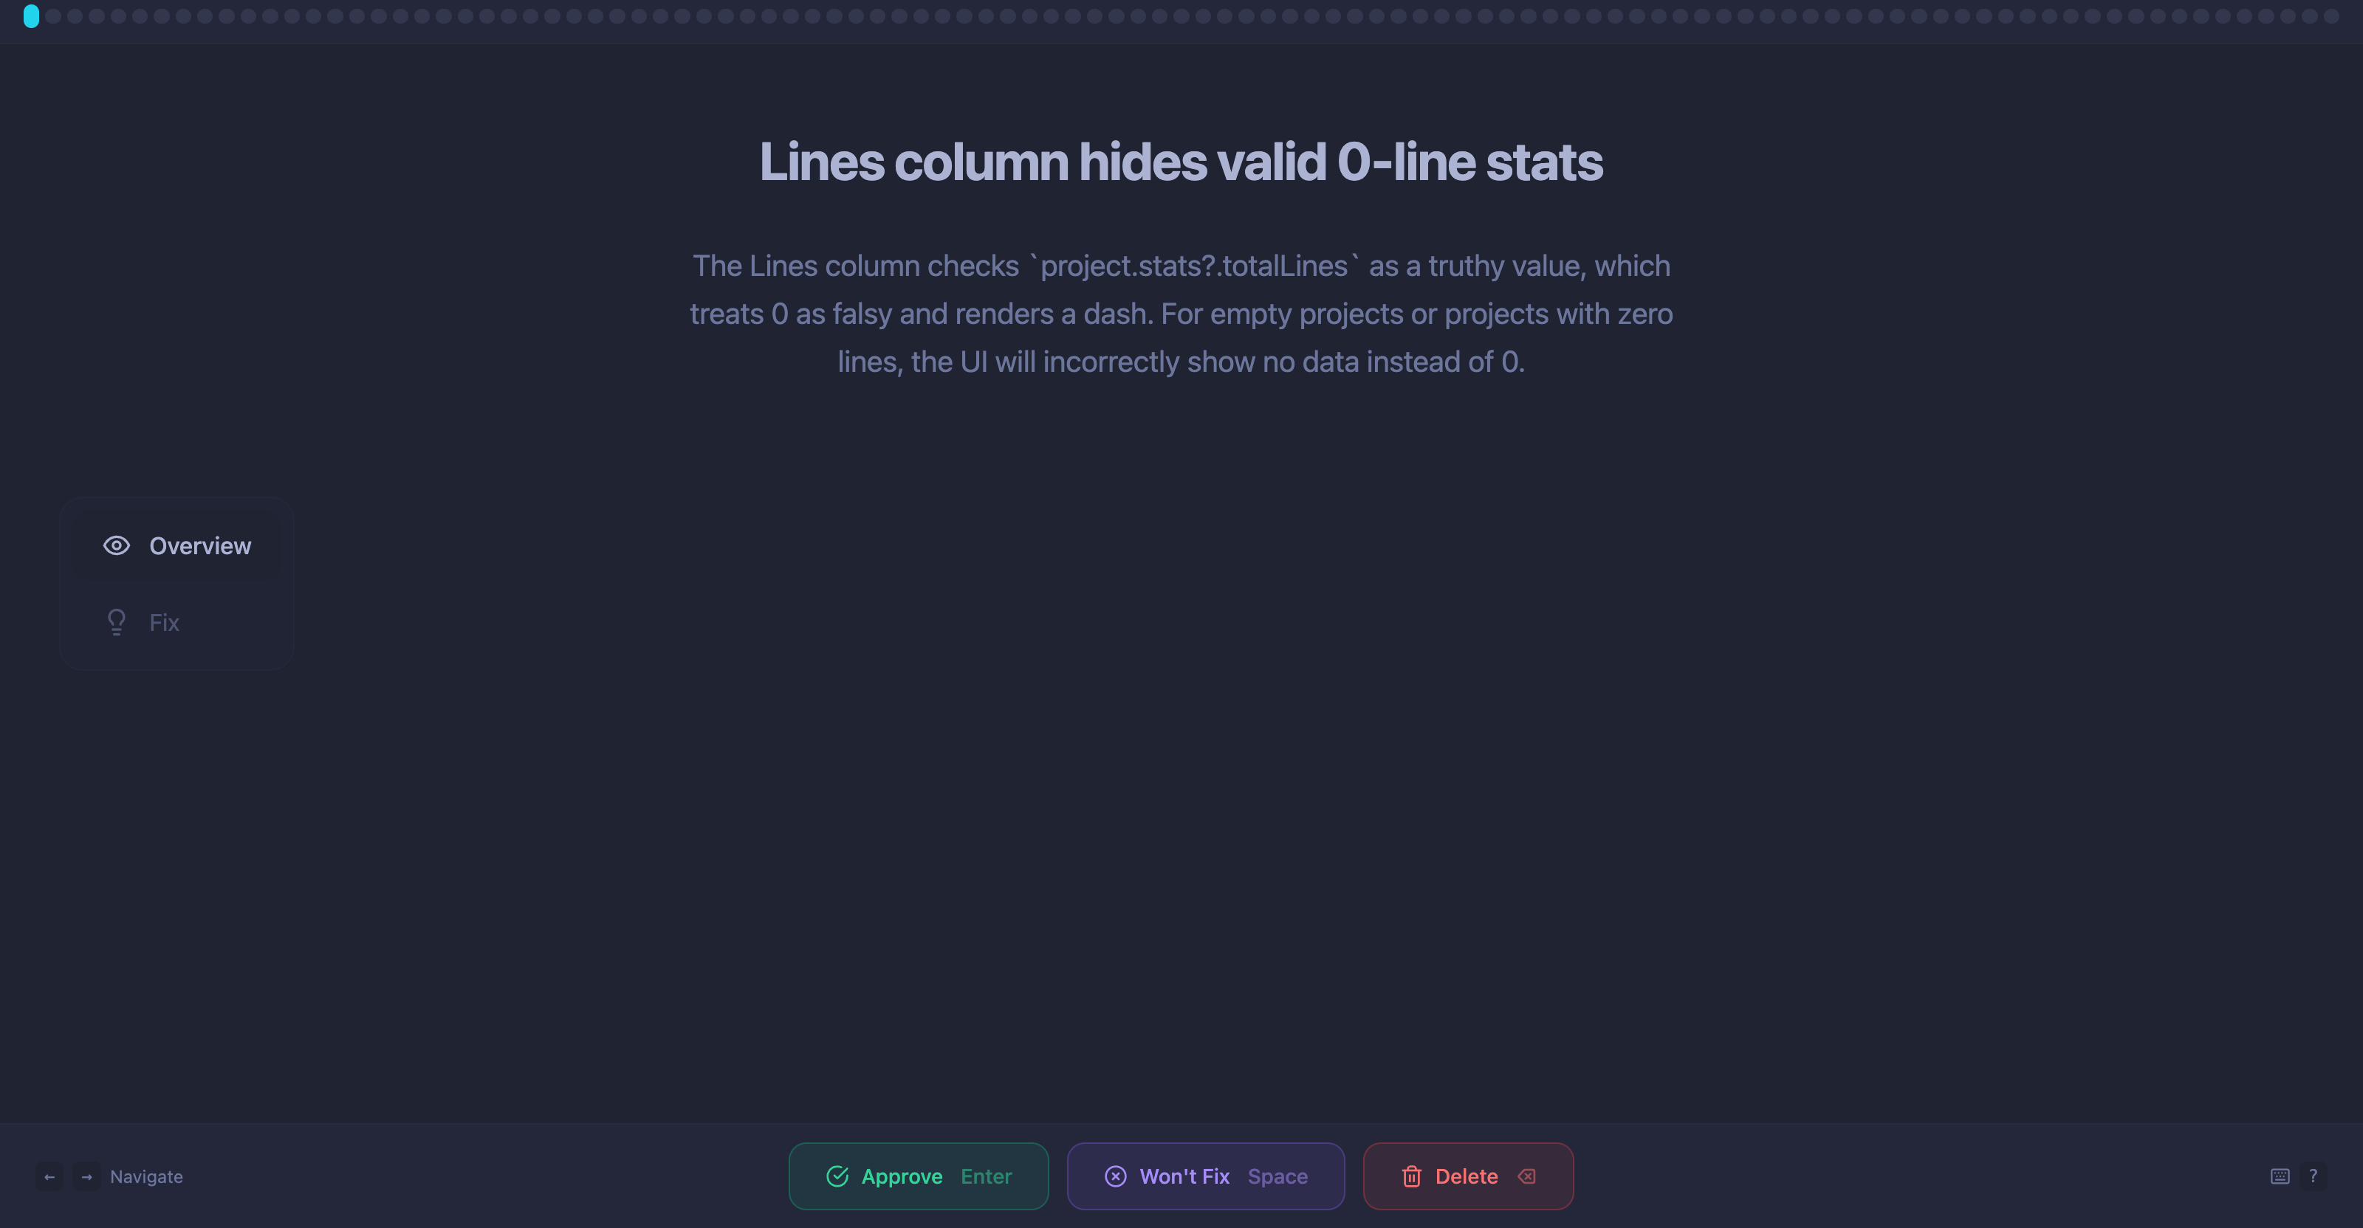
Task: Click the "Lines column hides valid 0-line stats" title
Action: click(1181, 162)
